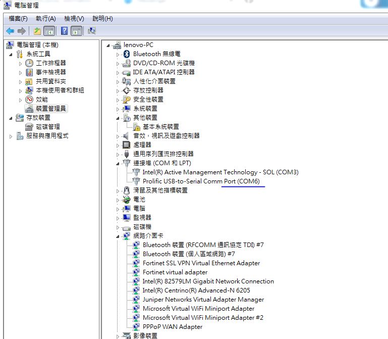
Task: Collapse the 網路介面卡 node
Action: 118,236
